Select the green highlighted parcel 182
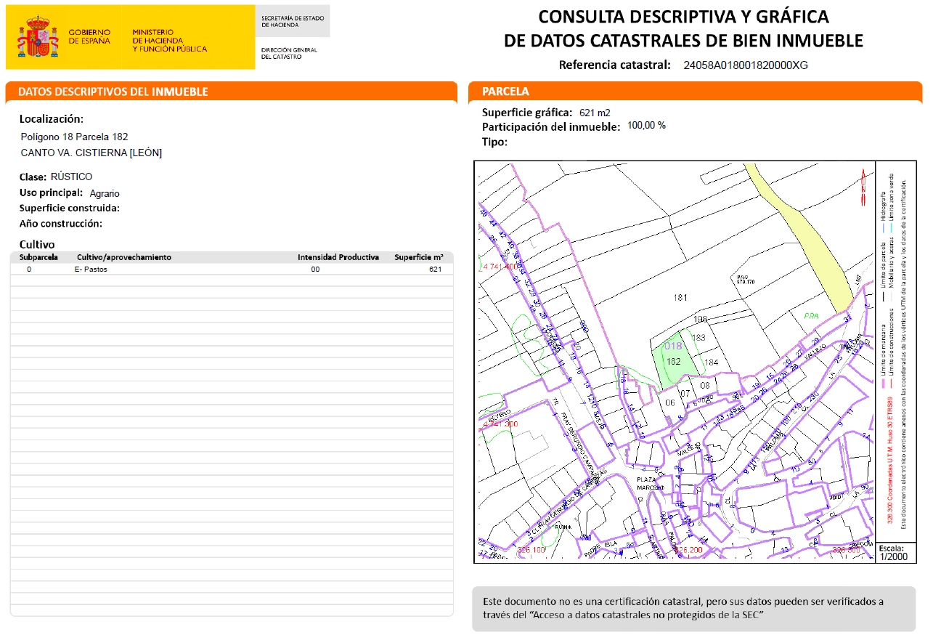The image size is (933, 640). 676,362
